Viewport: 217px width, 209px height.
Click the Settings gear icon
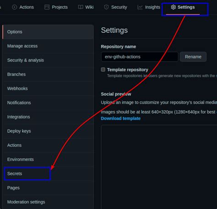[174, 7]
